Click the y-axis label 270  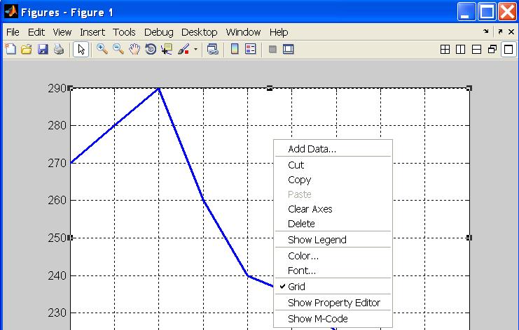click(57, 163)
